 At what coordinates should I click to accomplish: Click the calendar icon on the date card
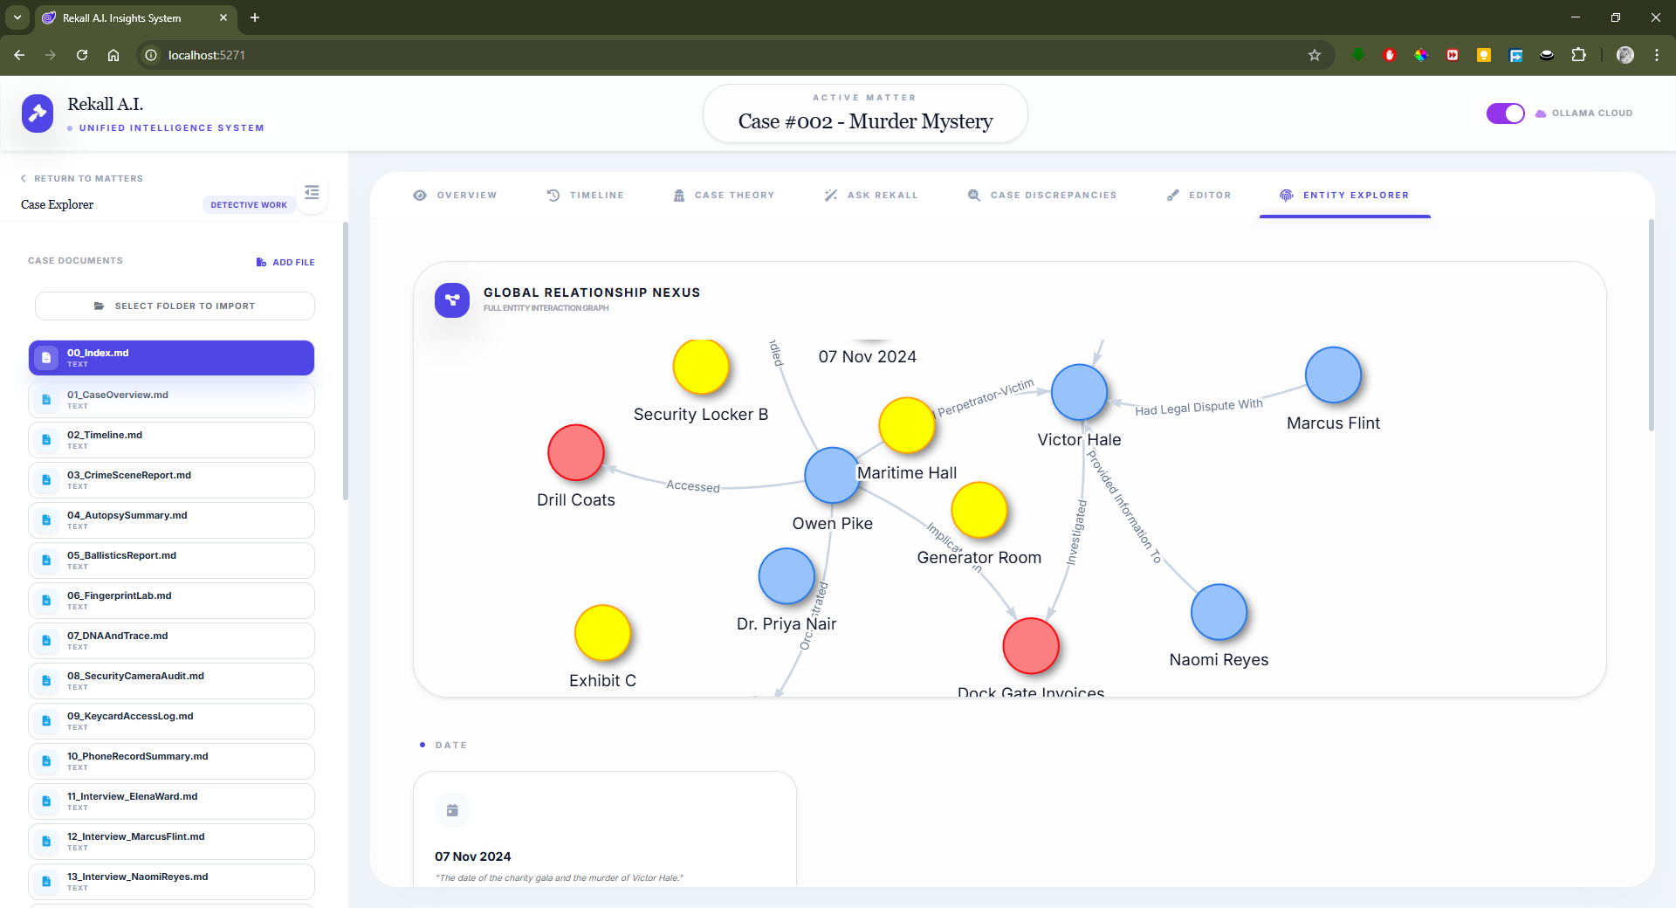point(452,810)
